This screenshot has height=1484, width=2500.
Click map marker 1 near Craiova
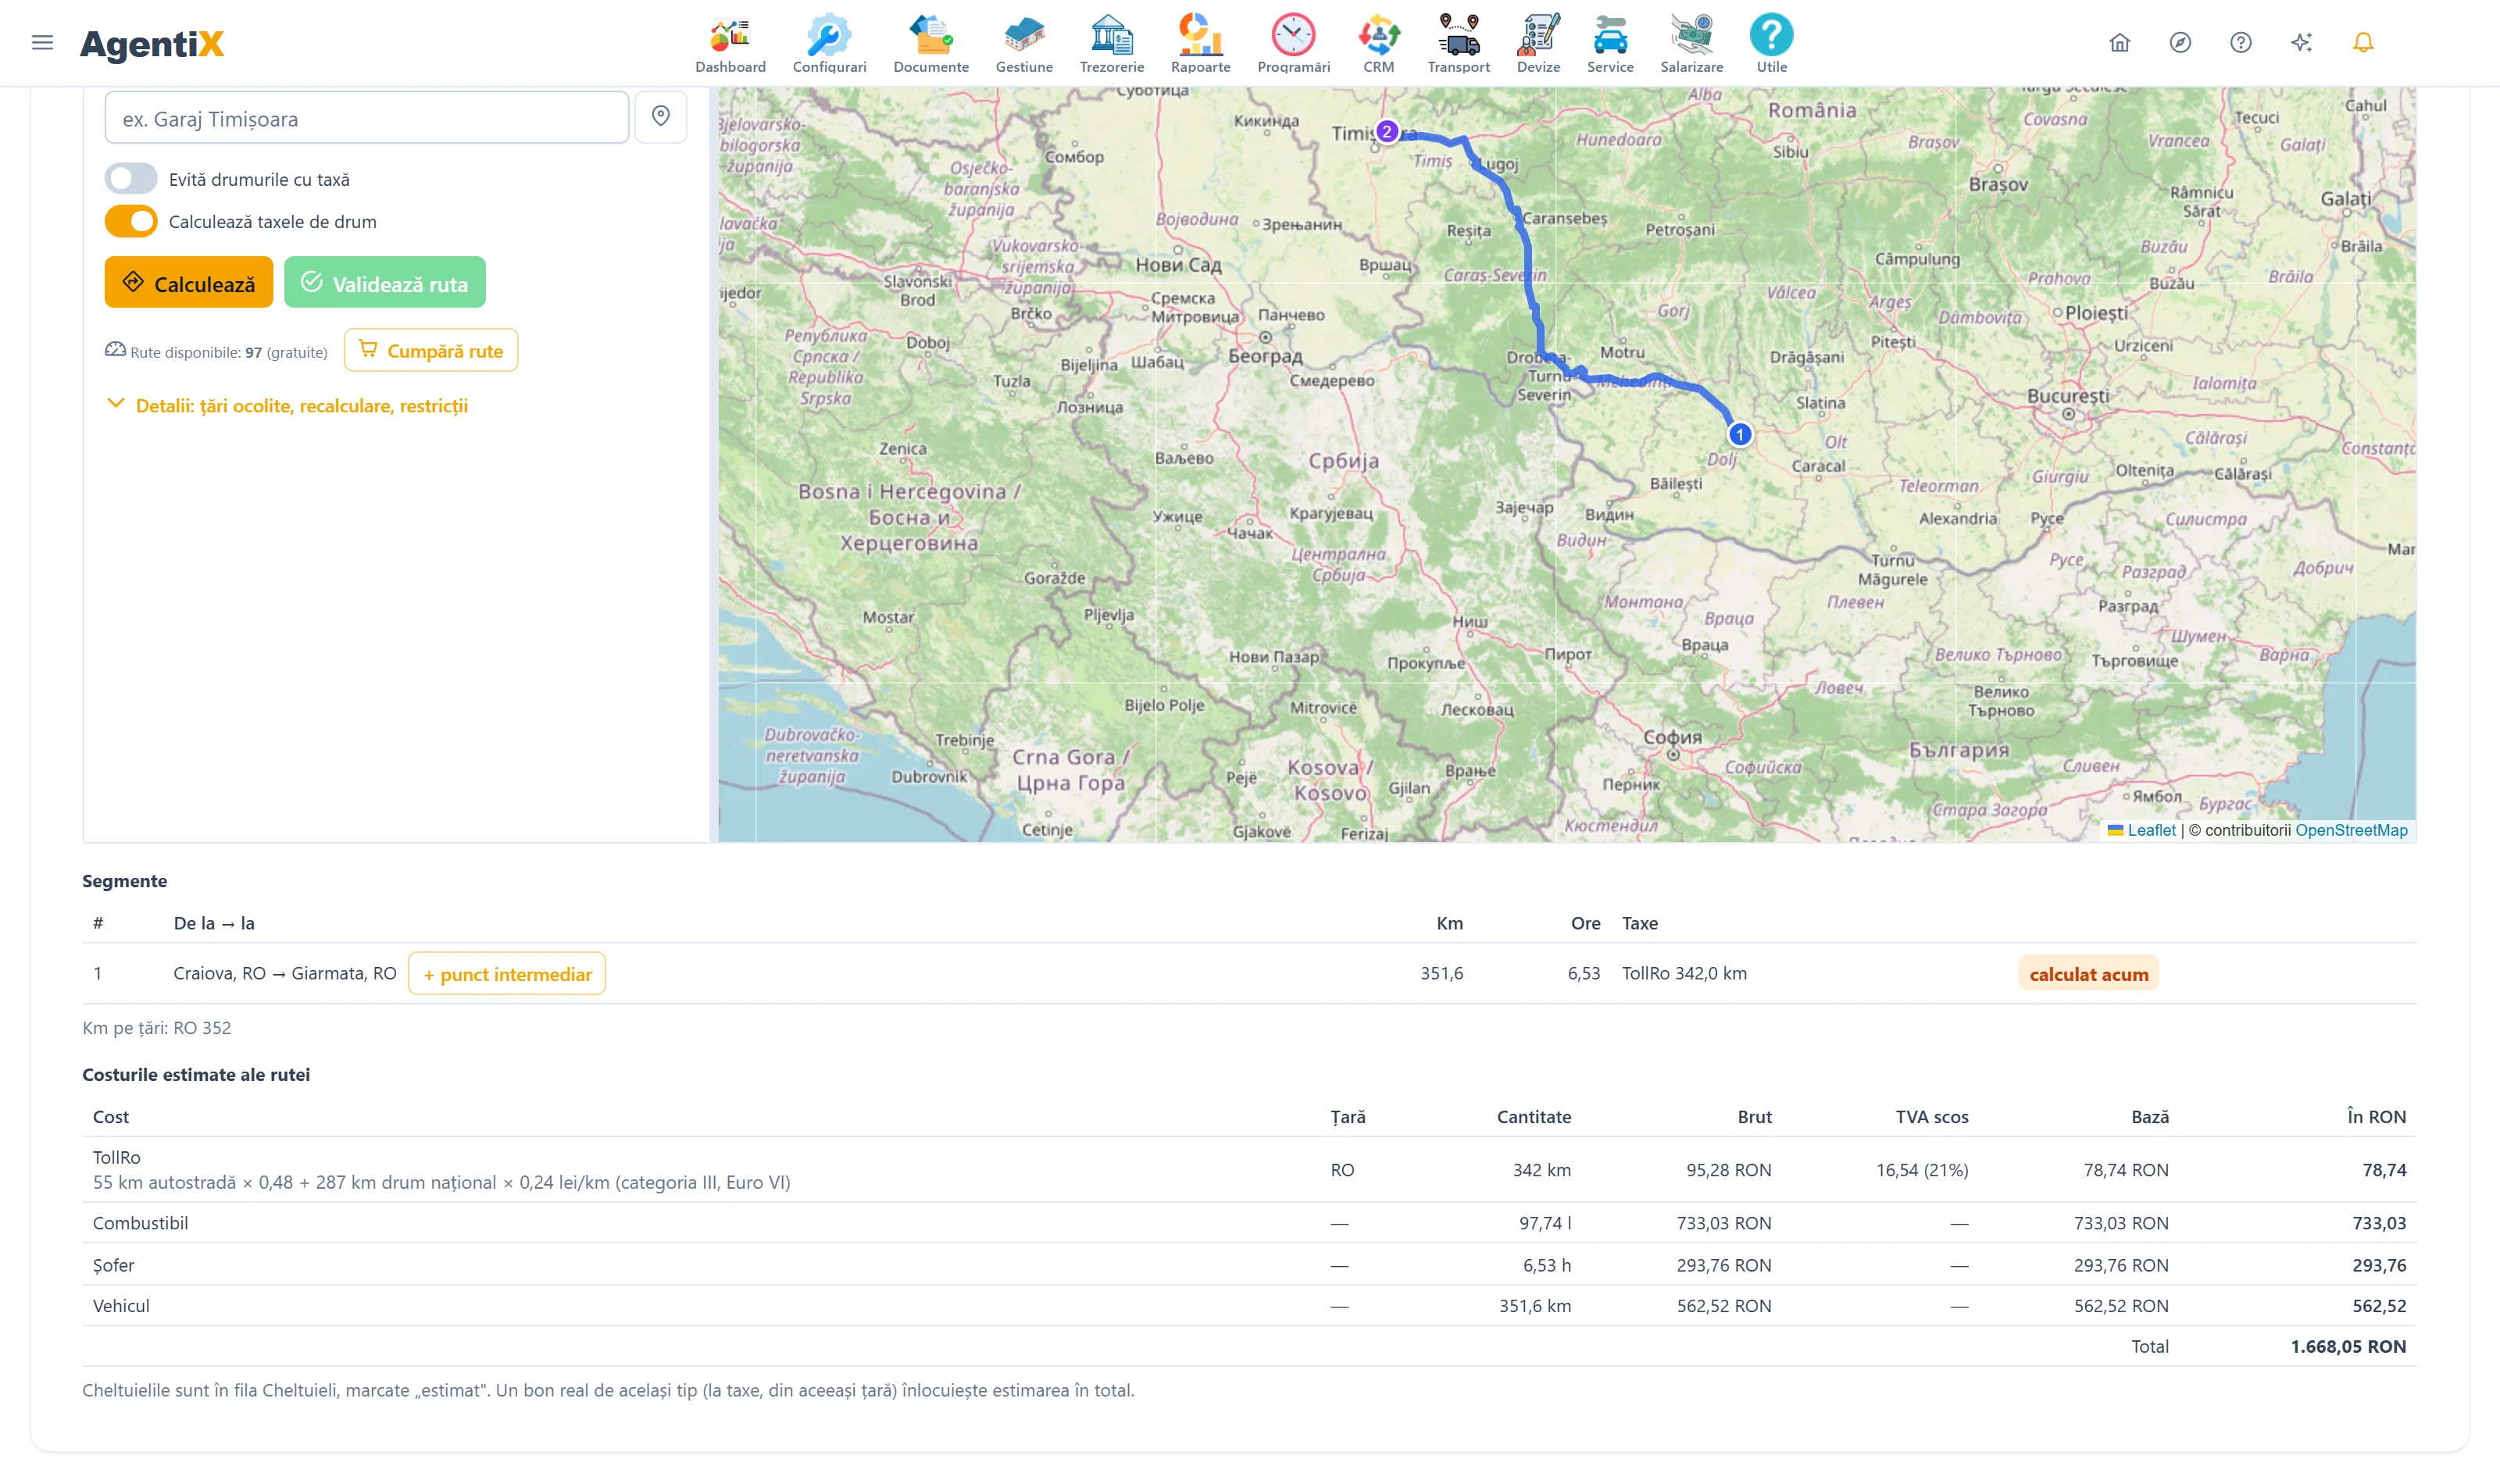click(x=1739, y=435)
